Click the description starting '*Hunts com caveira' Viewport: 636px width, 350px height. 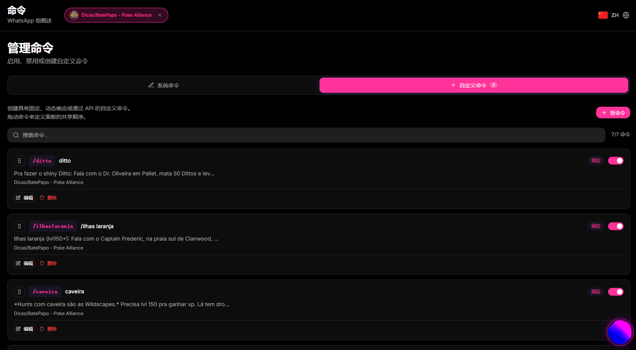[122, 304]
